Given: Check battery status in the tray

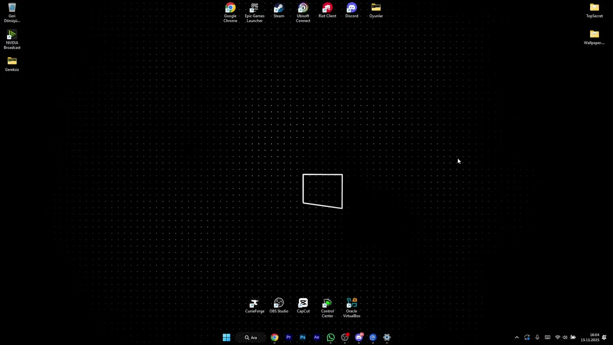Looking at the screenshot, I should 573,338.
